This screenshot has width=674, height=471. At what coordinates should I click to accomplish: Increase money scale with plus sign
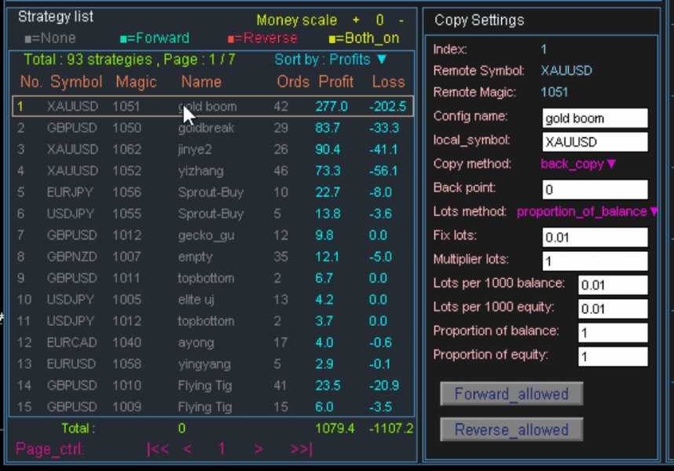pos(356,20)
